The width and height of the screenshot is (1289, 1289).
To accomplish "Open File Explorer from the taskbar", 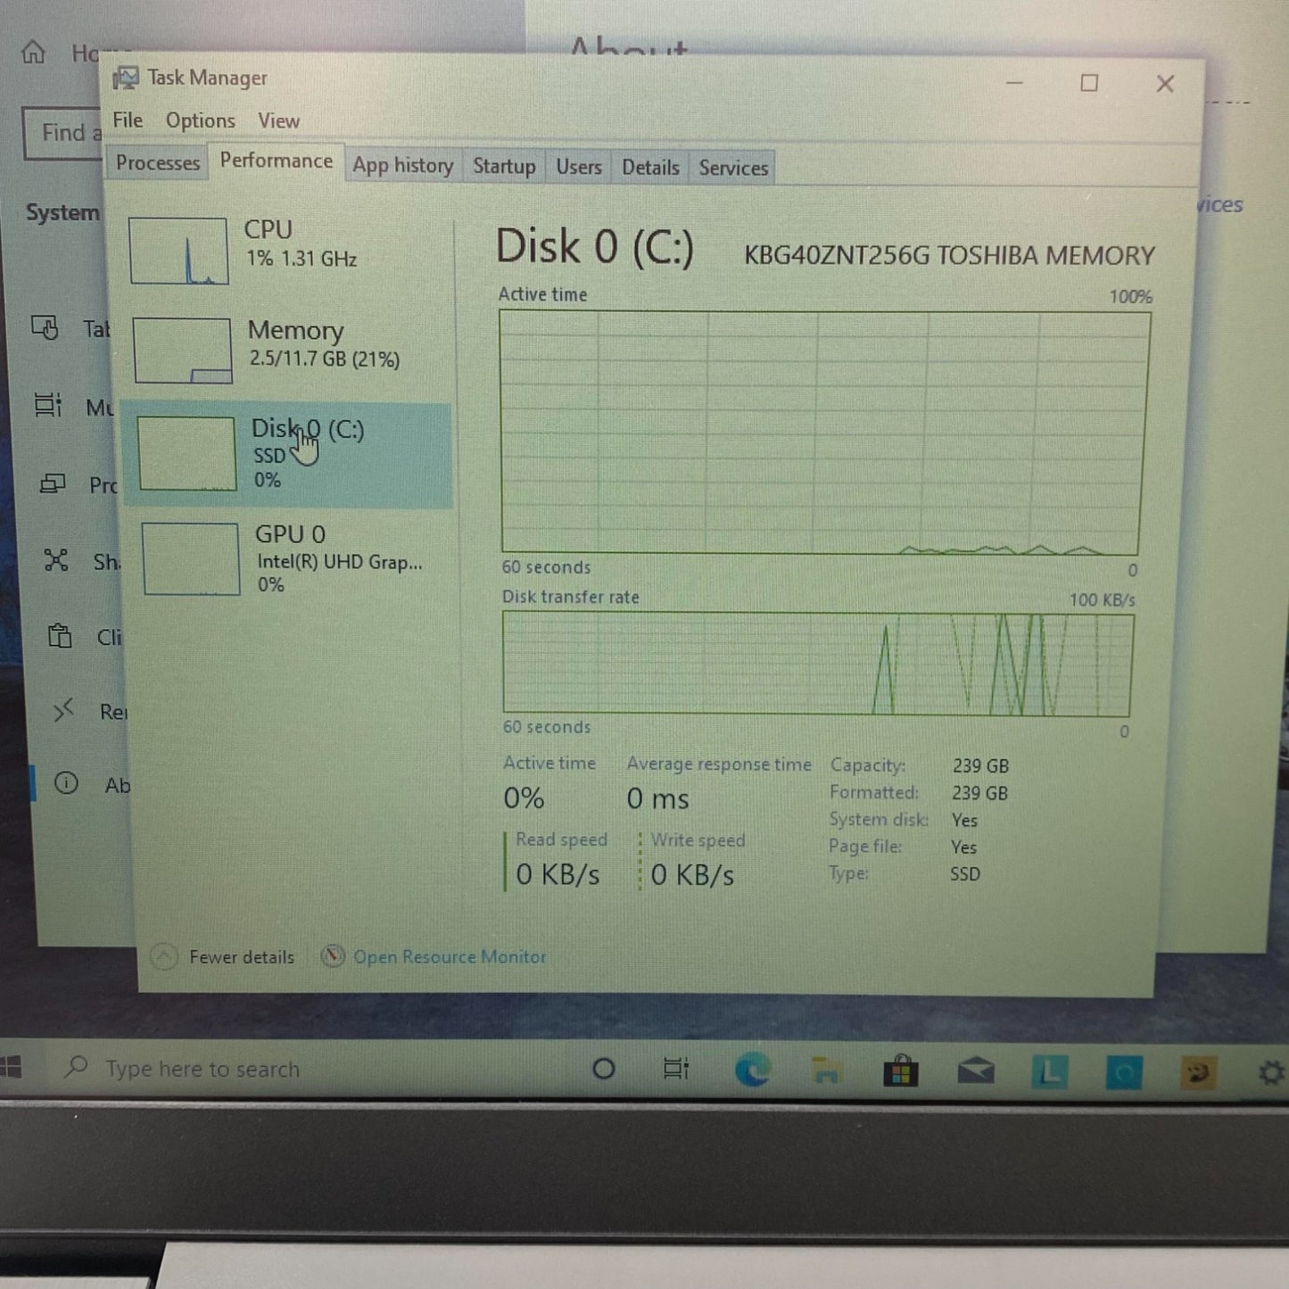I will pos(826,1070).
